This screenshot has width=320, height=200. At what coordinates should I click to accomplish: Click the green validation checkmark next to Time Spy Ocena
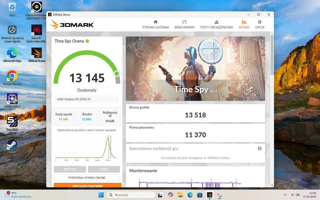(x=87, y=41)
